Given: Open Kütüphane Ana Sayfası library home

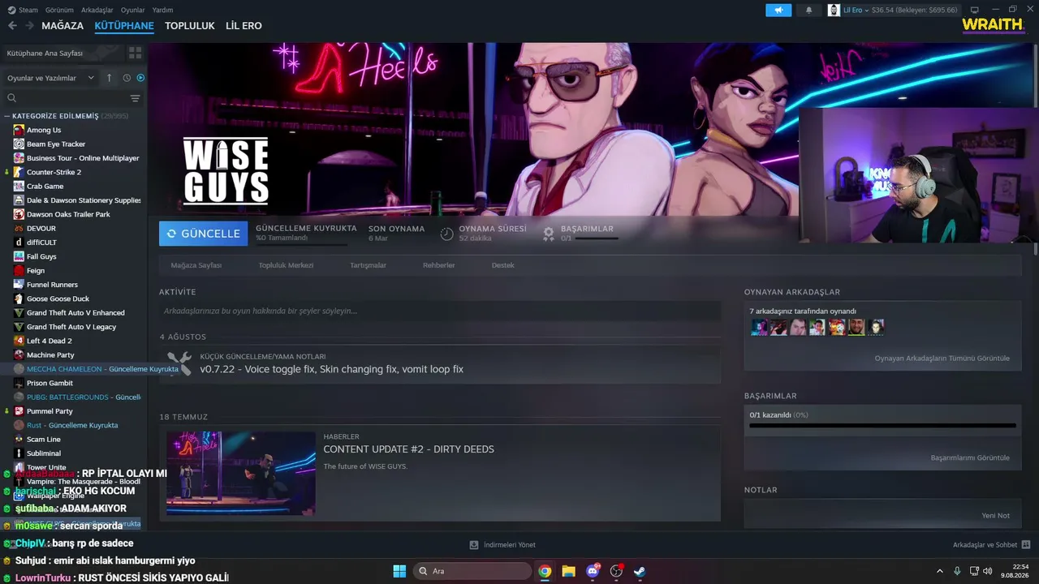Looking at the screenshot, I should (x=63, y=53).
